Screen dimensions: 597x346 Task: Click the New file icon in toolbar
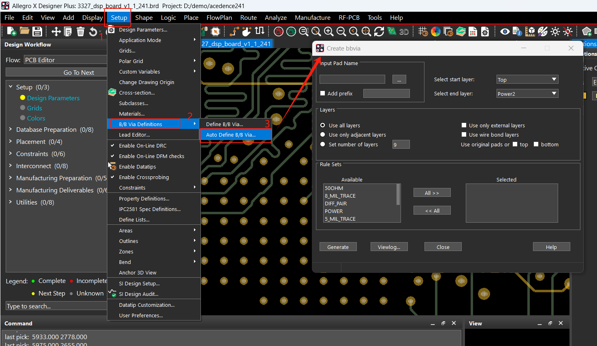coord(12,32)
